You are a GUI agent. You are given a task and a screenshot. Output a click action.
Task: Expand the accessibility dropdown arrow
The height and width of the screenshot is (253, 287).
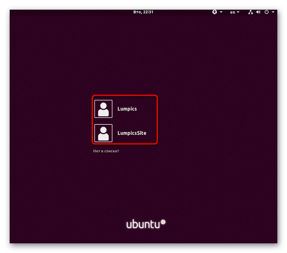tap(221, 12)
